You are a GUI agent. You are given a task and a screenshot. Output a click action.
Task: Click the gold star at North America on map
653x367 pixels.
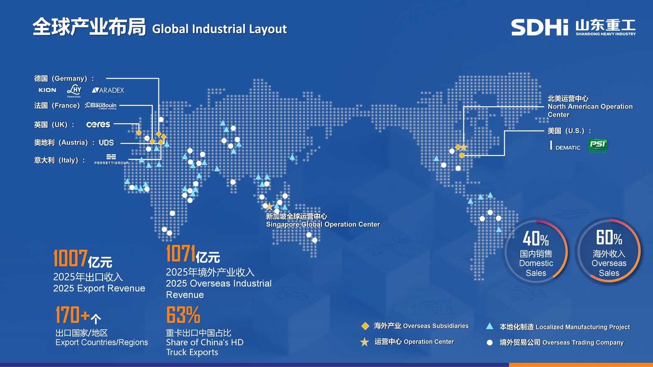pyautogui.click(x=464, y=147)
